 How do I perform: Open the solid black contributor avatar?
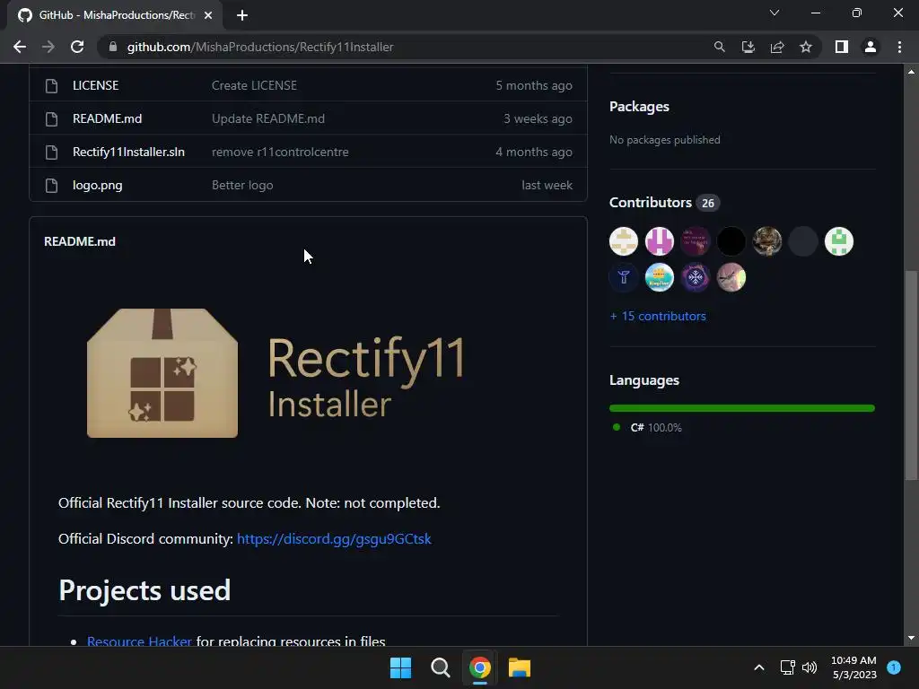click(x=731, y=241)
